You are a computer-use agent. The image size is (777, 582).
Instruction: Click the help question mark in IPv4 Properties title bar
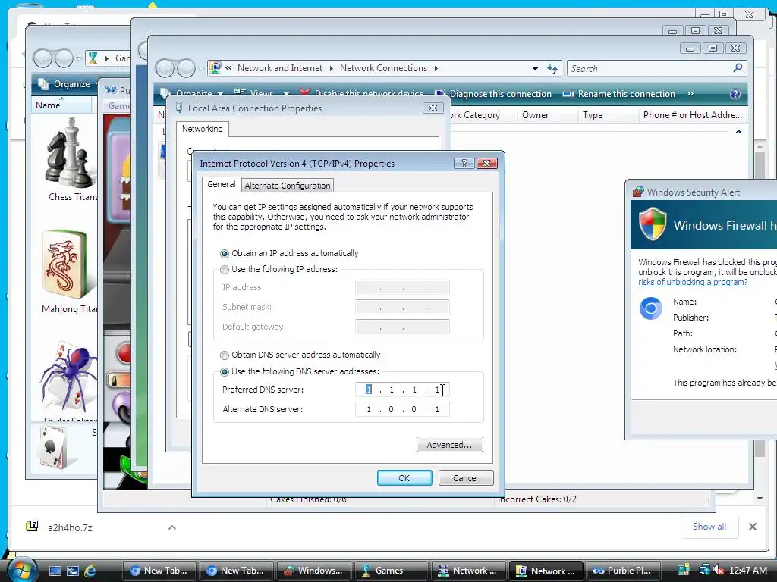click(x=464, y=164)
